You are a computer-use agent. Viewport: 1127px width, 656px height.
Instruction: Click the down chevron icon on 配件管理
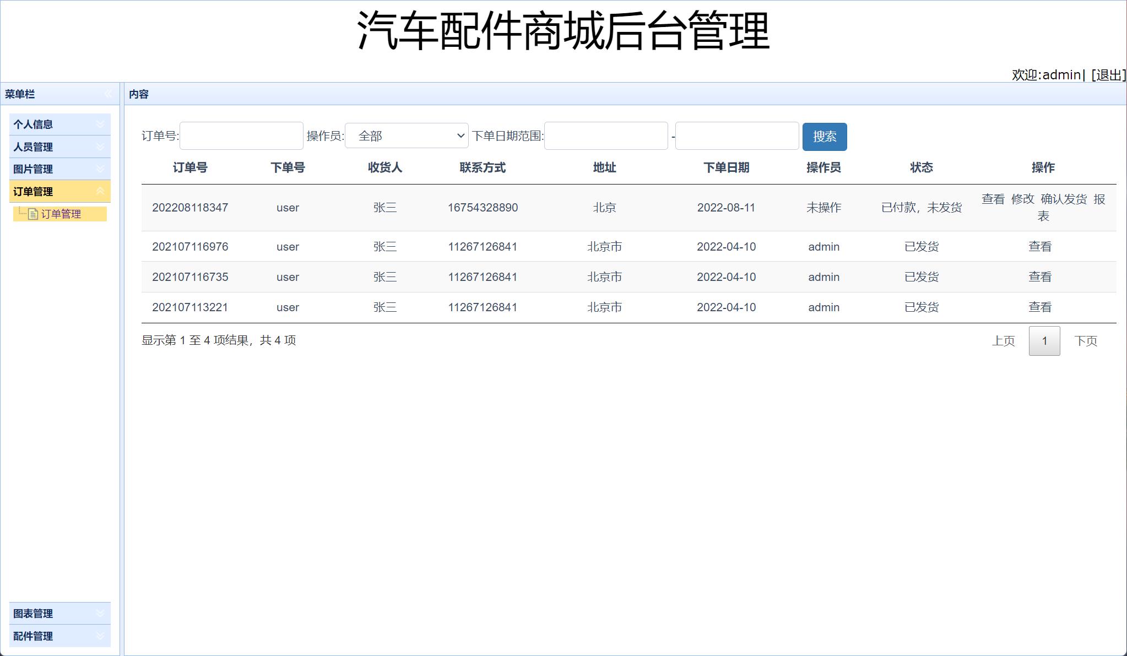(100, 636)
